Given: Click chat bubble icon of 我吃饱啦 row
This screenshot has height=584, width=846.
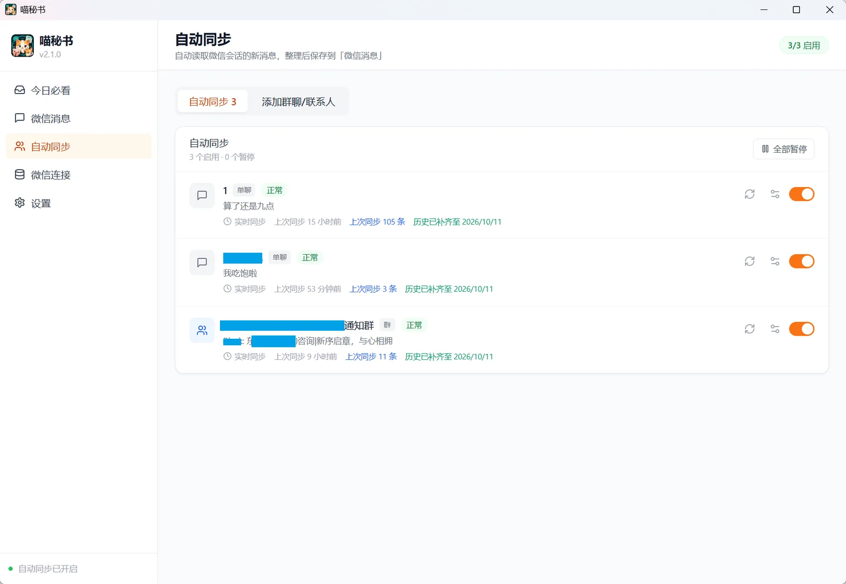Looking at the screenshot, I should 202,263.
